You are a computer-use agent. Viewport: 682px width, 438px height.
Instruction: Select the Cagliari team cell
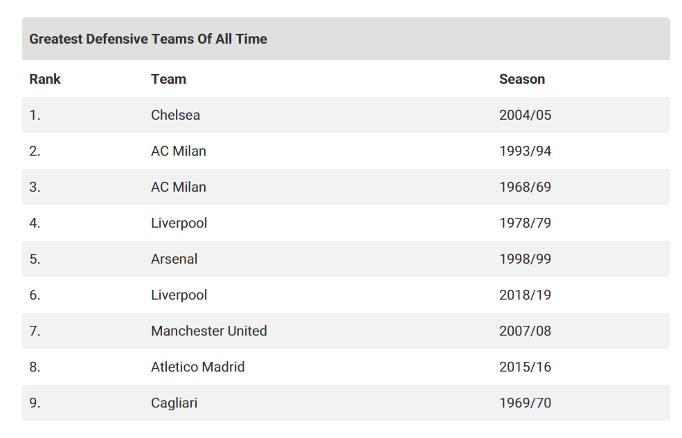(x=174, y=403)
